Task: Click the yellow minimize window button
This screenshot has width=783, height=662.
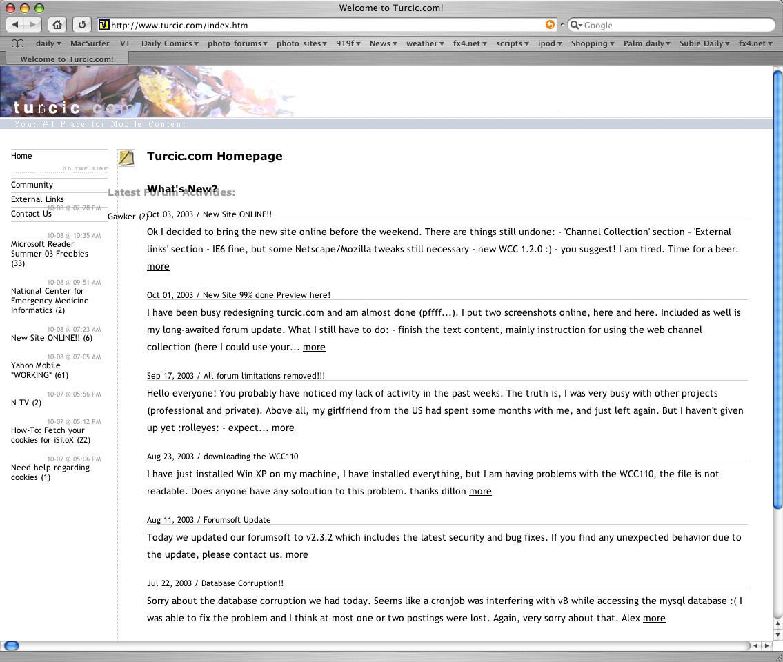Action: pyautogui.click(x=24, y=8)
